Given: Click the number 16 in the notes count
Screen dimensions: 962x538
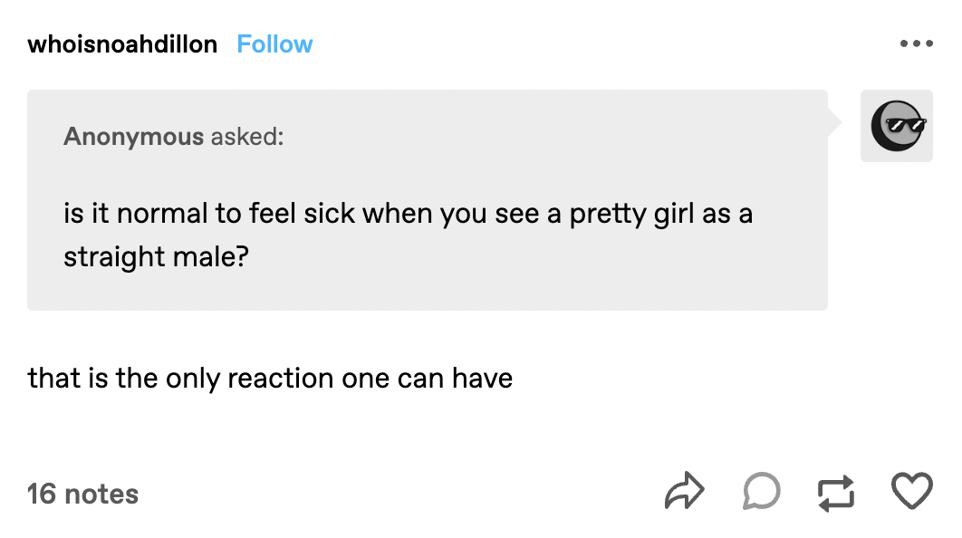Looking at the screenshot, I should click(x=42, y=494).
